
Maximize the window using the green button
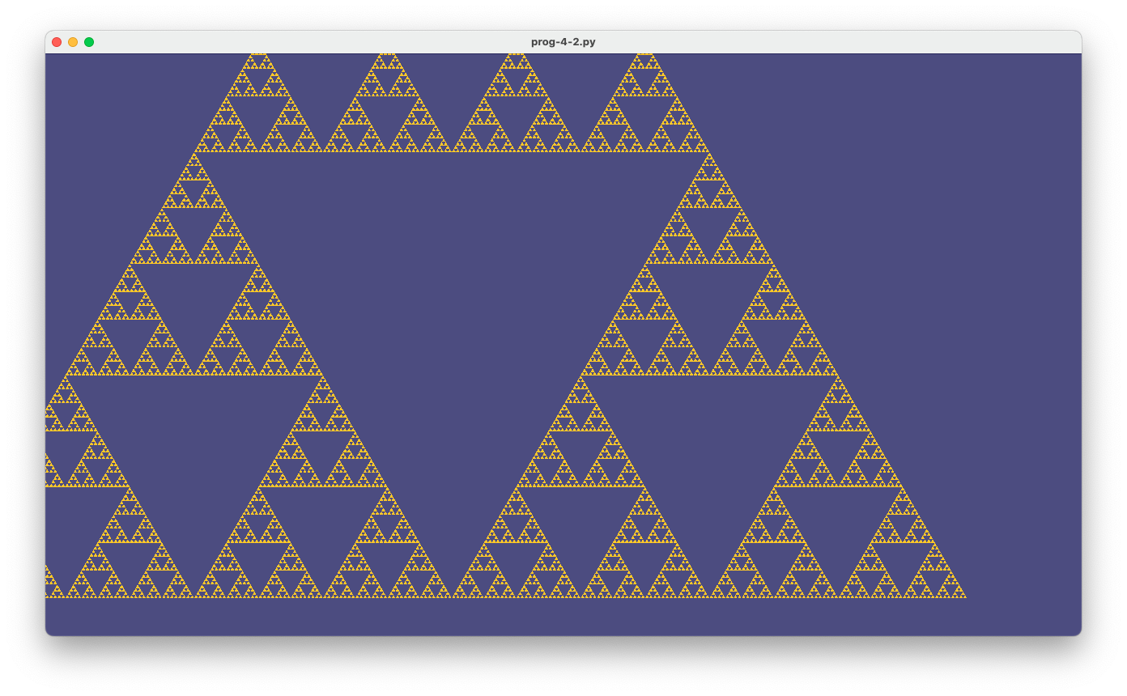pyautogui.click(x=89, y=42)
